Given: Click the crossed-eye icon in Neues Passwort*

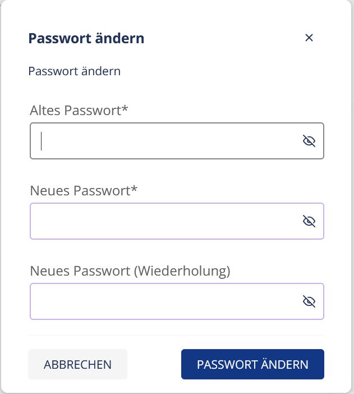Looking at the screenshot, I should coord(309,221).
